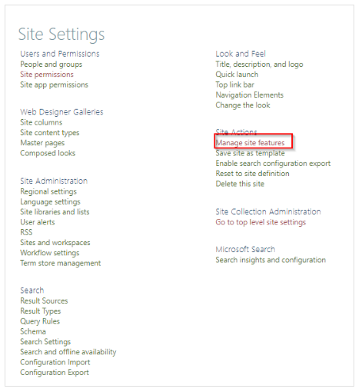The width and height of the screenshot is (362, 392).
Task: Open Configuration Export link
Action: [55, 373]
